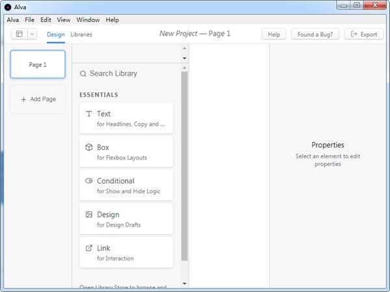Screen dimensions: 390x292
Task: Click the library scrollbar up arrow
Action: tap(185, 67)
